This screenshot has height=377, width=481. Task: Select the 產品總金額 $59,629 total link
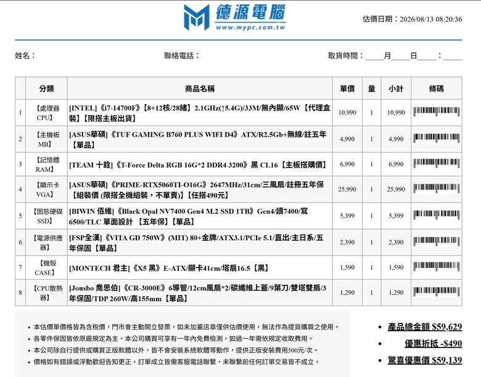coord(424,326)
